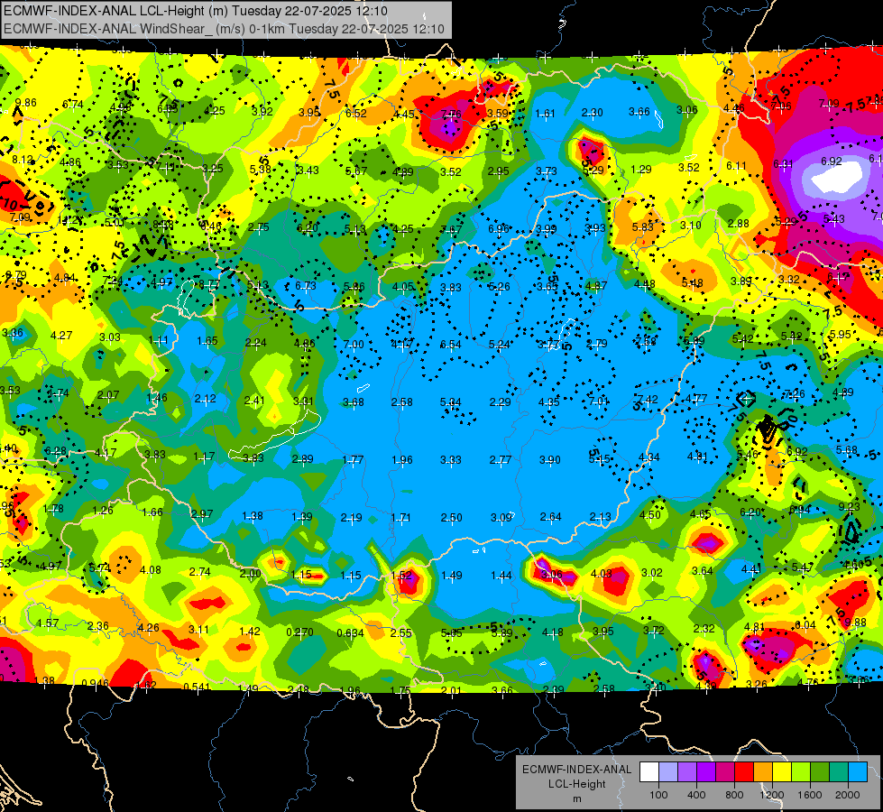Select the white legend swatch below 100
The width and height of the screenshot is (883, 812).
pos(649,772)
